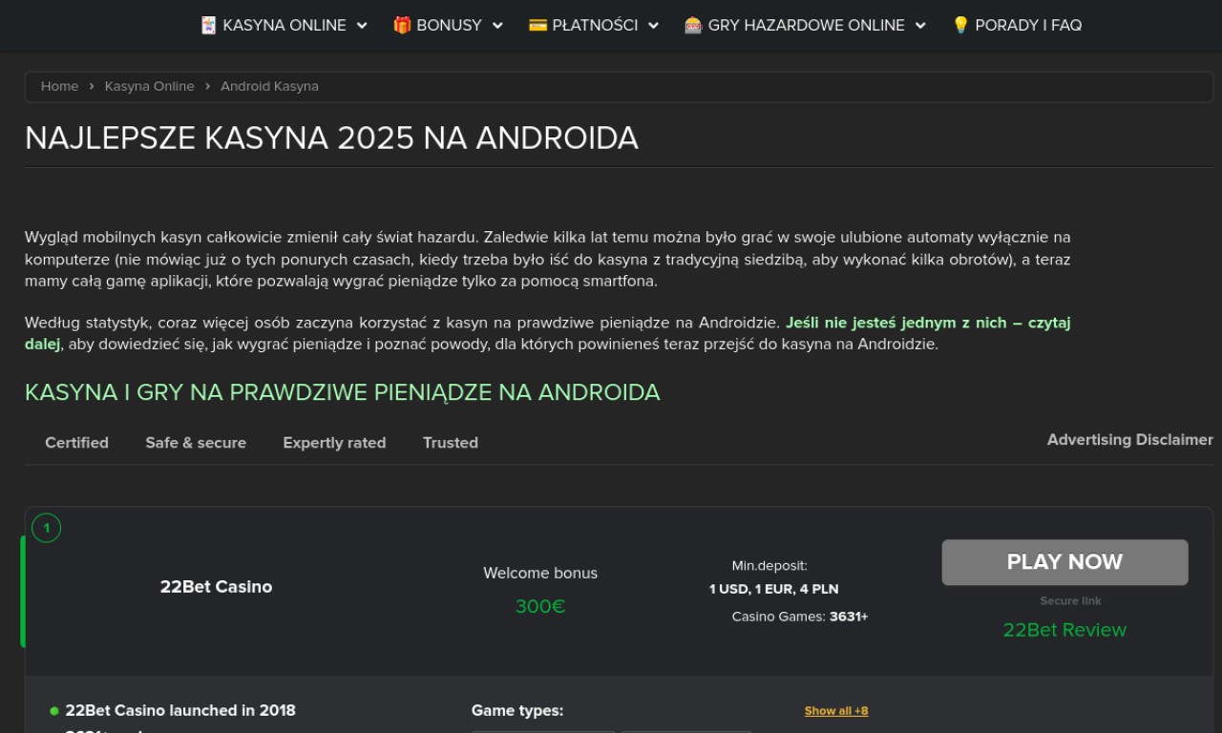Click the Certified label
Image resolution: width=1222 pixels, height=733 pixels.
[76, 443]
